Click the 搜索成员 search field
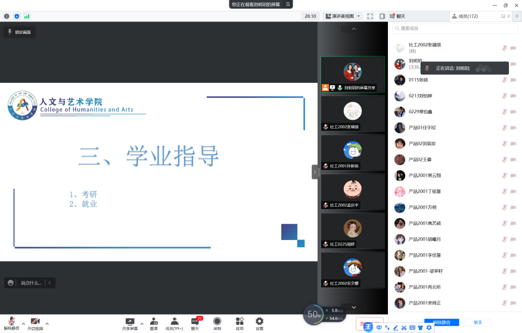522x333 pixels. [x=453, y=29]
